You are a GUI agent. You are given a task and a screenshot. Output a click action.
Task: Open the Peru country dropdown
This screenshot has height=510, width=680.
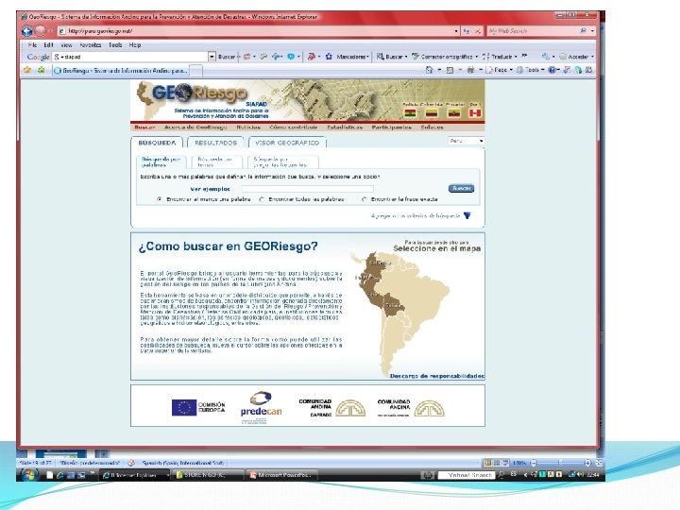coord(467,141)
